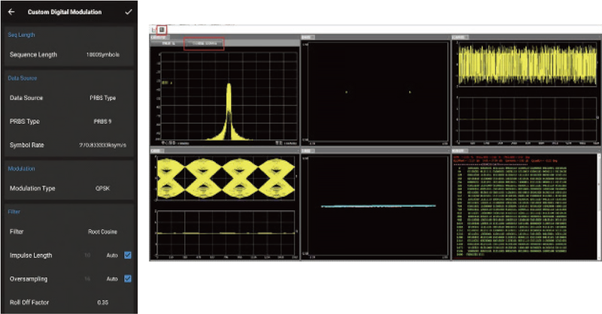602x314 pixels.
Task: Open Modulation Type dropdown showing QPSK
Action: [103, 189]
